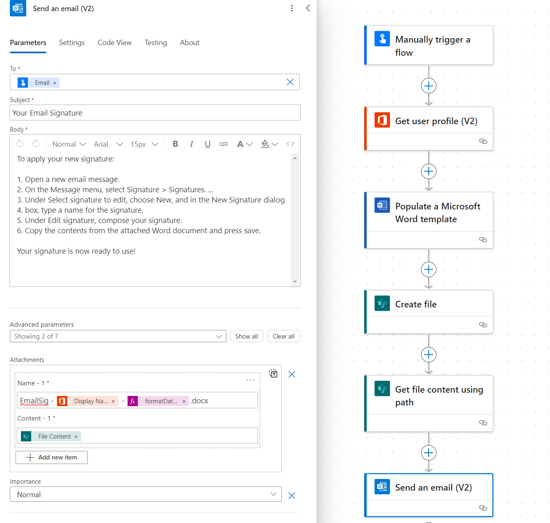Click Add new item under Attachments
550x523 pixels.
point(51,457)
